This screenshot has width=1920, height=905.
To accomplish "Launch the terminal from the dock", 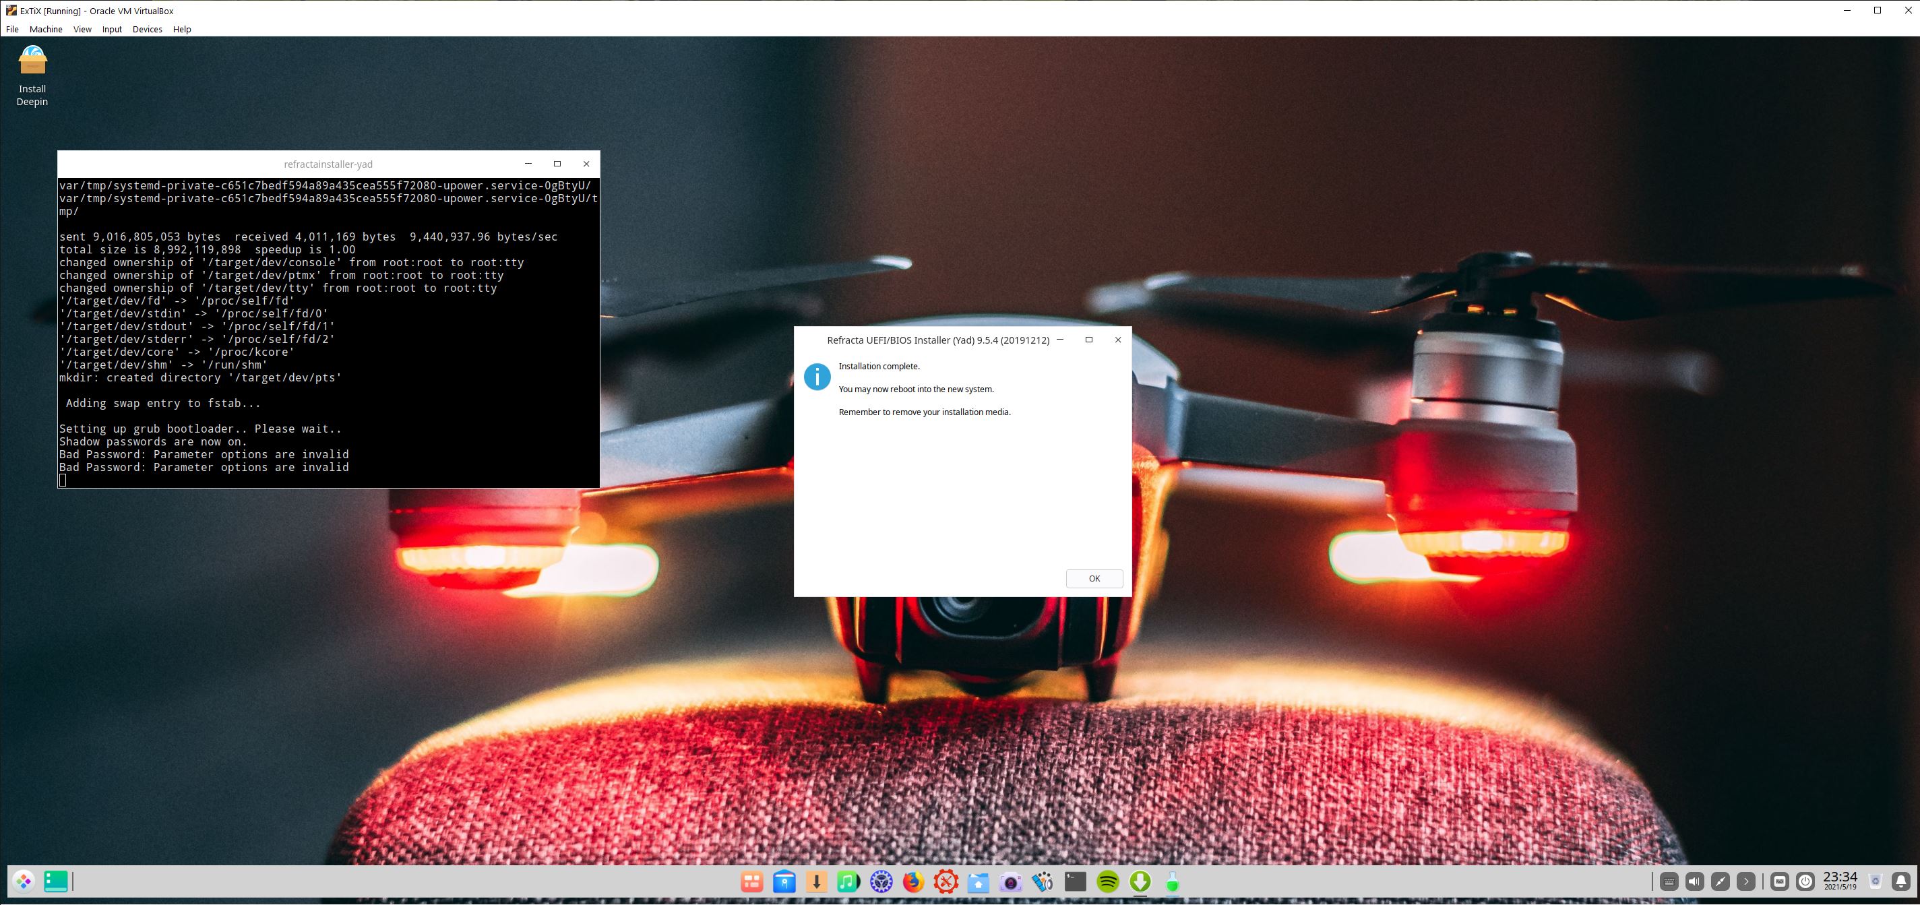I will click(1076, 883).
